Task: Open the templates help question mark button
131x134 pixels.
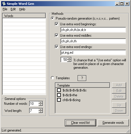Action: click(x=82, y=78)
